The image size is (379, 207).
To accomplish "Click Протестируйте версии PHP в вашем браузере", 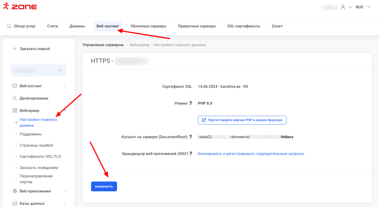I will 242,120.
